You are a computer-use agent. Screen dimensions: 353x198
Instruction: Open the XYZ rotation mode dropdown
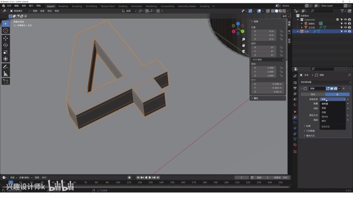268,60
